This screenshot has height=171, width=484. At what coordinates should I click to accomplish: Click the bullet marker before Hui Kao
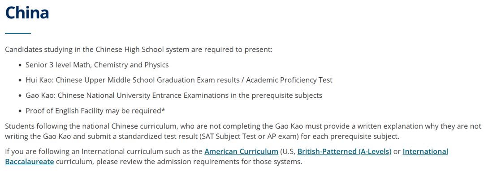[20, 81]
